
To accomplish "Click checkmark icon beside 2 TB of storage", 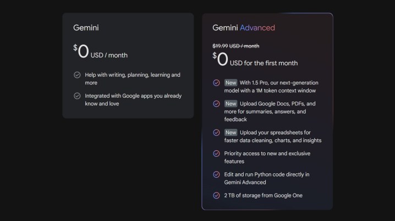I will coord(216,195).
